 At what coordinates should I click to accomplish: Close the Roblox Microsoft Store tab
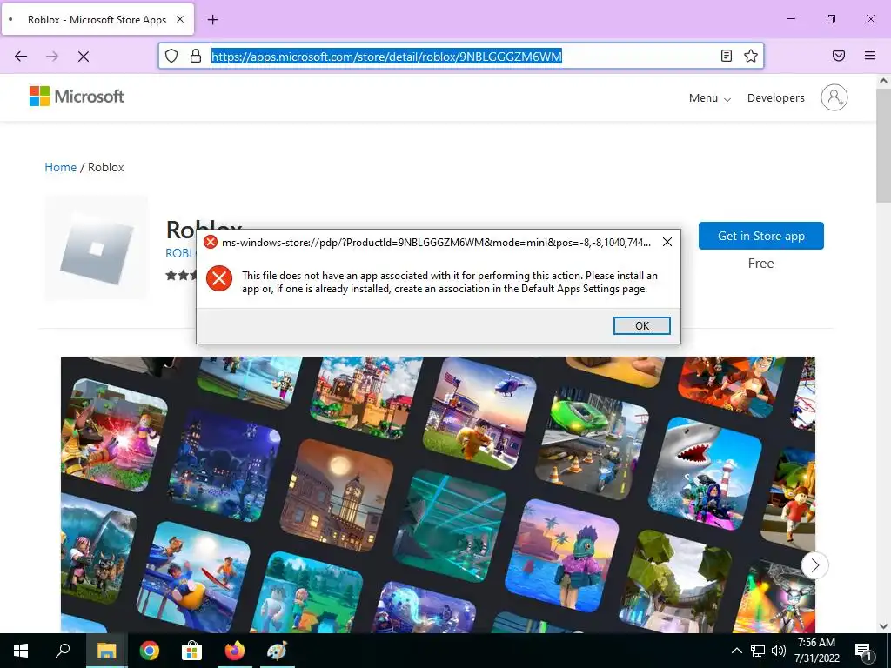[x=180, y=19]
